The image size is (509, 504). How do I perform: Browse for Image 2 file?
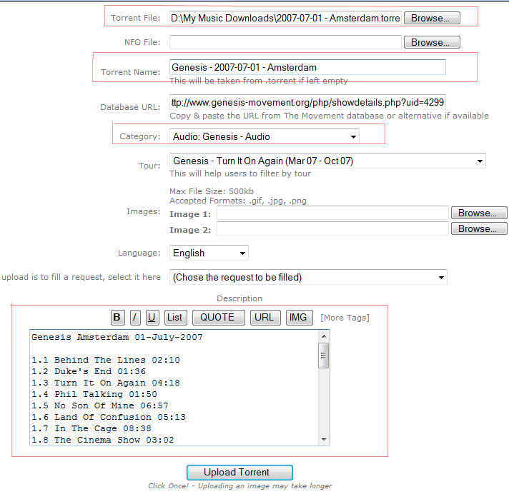(x=479, y=229)
